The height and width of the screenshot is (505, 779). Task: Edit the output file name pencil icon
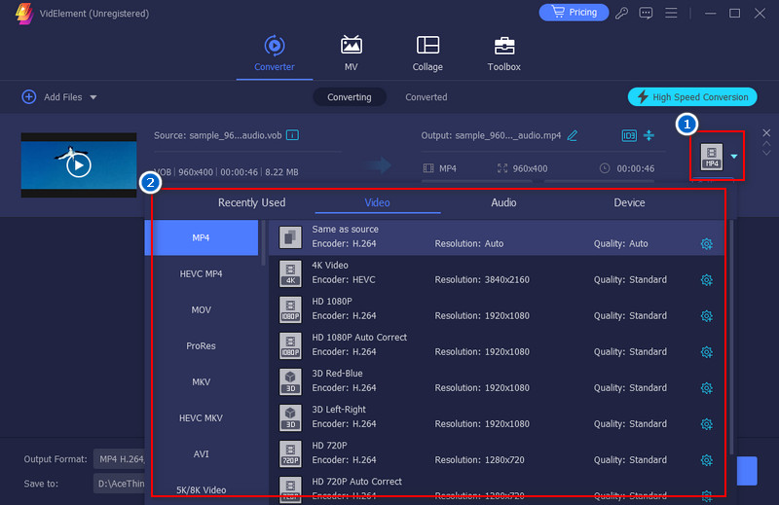[x=573, y=135]
